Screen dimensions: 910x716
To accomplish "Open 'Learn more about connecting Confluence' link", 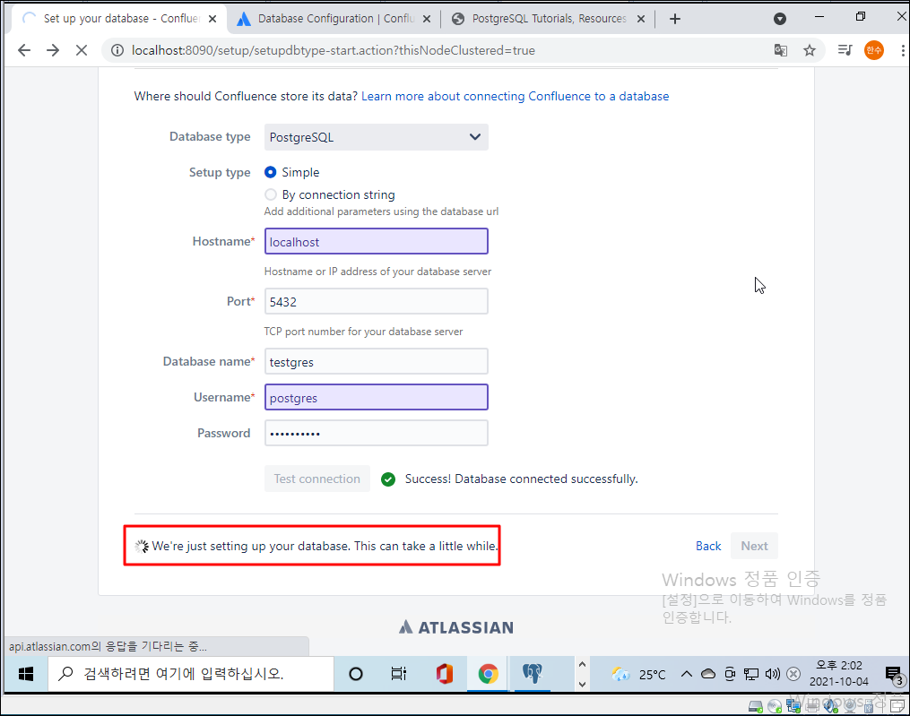I will pos(515,96).
